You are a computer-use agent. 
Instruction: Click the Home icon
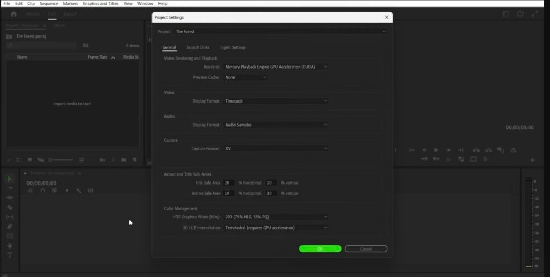click(13, 14)
